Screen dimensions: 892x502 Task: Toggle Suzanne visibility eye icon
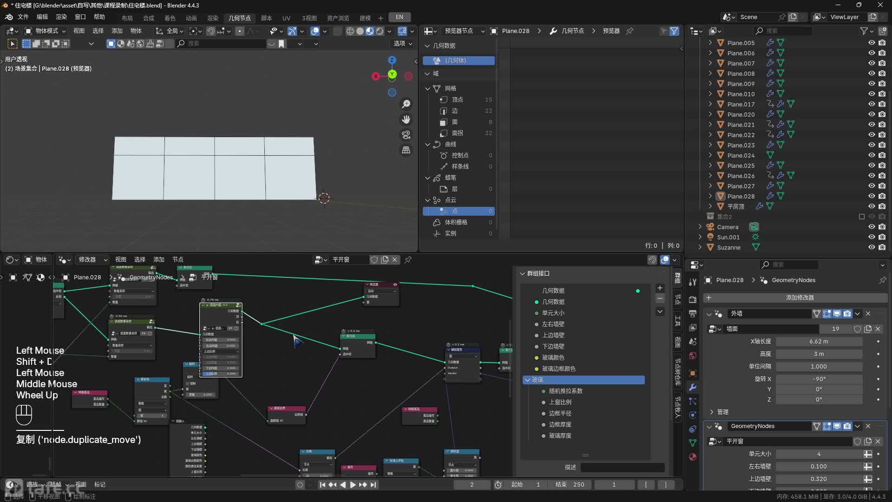[872, 247]
